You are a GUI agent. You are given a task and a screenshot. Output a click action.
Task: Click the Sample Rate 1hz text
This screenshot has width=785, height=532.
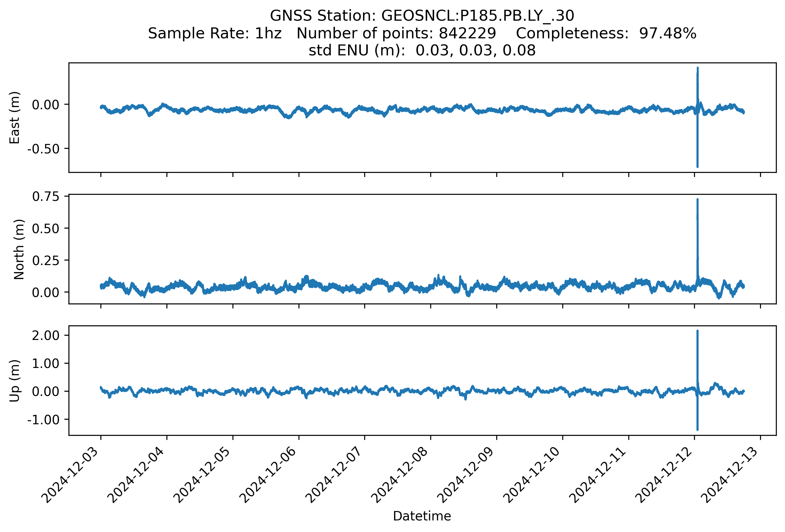(x=215, y=33)
